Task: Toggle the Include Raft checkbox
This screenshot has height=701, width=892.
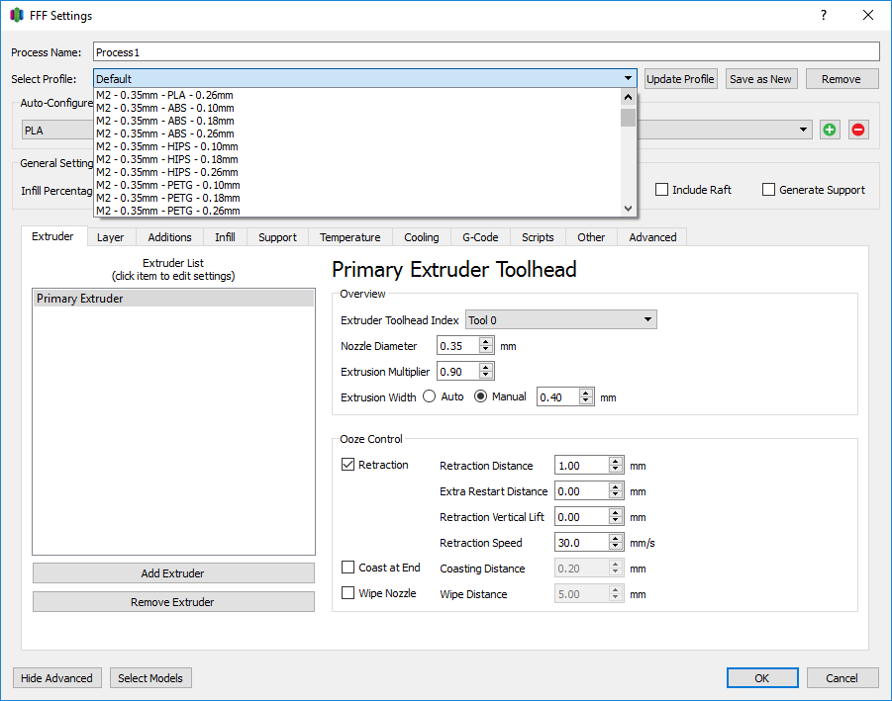Action: point(662,190)
